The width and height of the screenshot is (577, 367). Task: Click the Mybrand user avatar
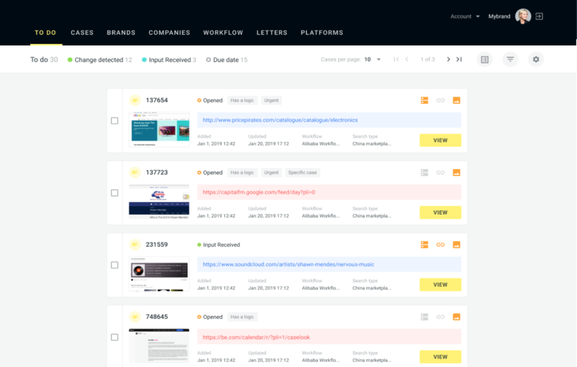tap(523, 16)
